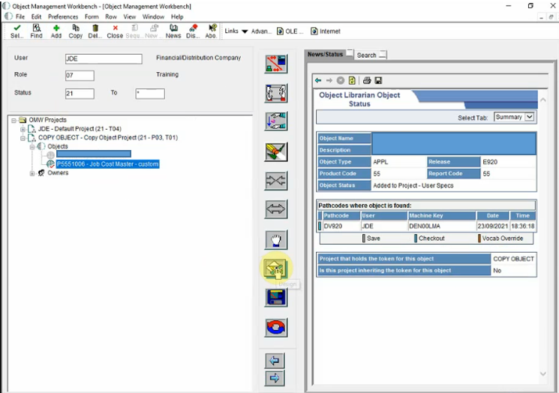Click the About toolbar icon
The height and width of the screenshot is (393, 559).
pos(212,31)
